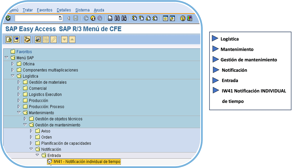
Task: Click the Find Next binoculars icon
Action: click(x=124, y=18)
